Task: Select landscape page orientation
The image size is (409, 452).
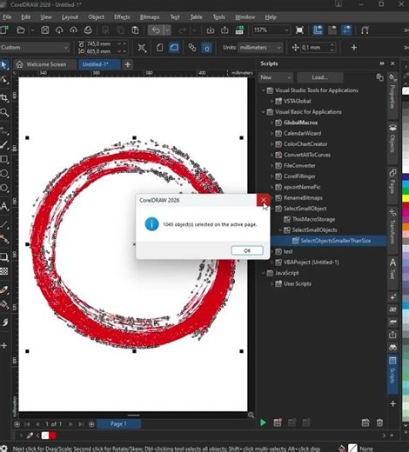Action: [174, 48]
